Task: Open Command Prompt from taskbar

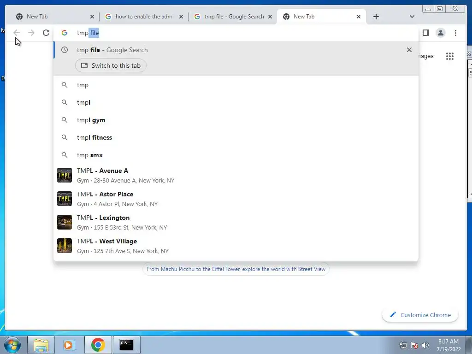Action: click(126, 345)
